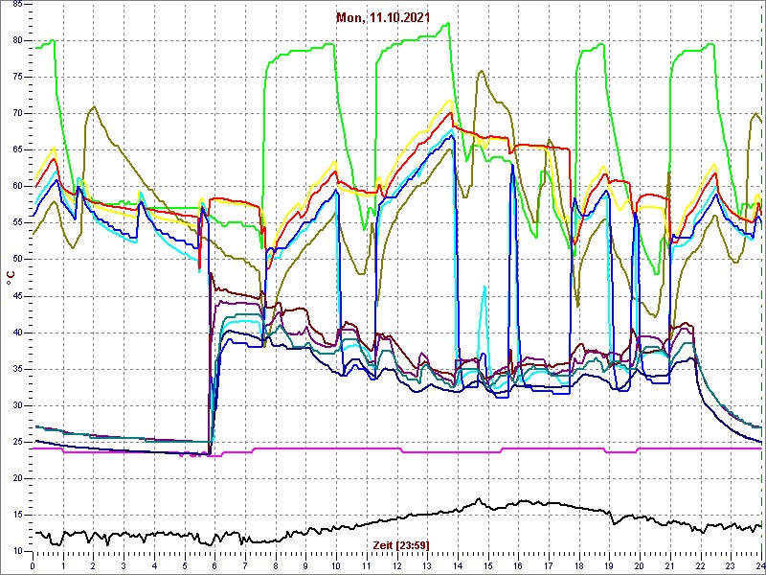The width and height of the screenshot is (766, 575).
Task: Select the 70 tick label on temperature axis
Action: point(16,114)
